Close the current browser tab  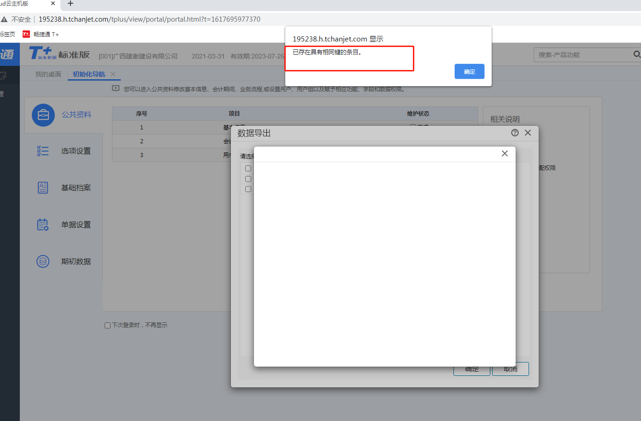coord(53,3)
